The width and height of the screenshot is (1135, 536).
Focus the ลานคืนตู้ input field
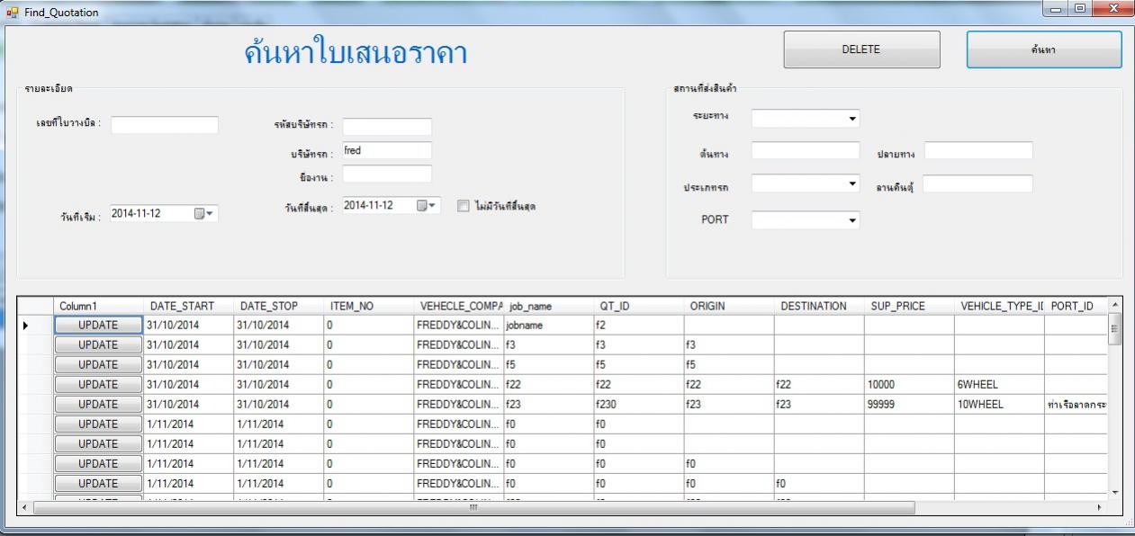[x=977, y=183]
